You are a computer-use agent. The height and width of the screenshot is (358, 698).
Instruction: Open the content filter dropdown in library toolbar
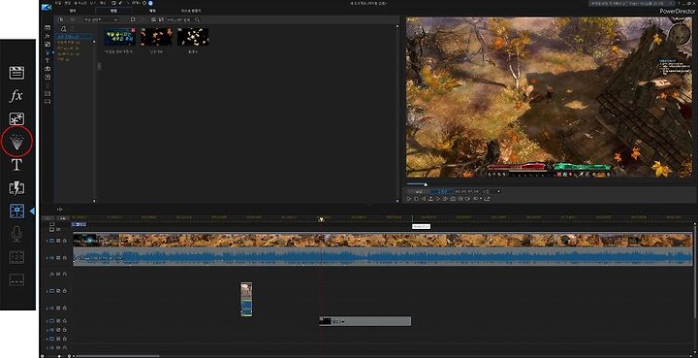coord(101,19)
